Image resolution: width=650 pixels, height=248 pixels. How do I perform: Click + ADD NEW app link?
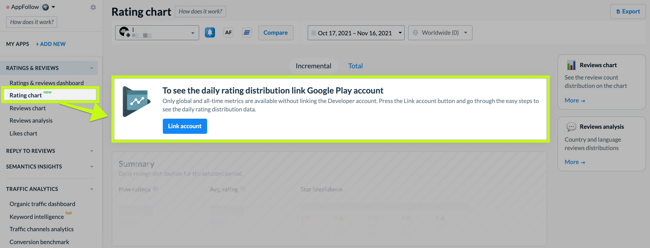51,44
